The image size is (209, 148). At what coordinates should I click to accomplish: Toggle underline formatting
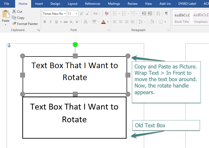point(57,22)
